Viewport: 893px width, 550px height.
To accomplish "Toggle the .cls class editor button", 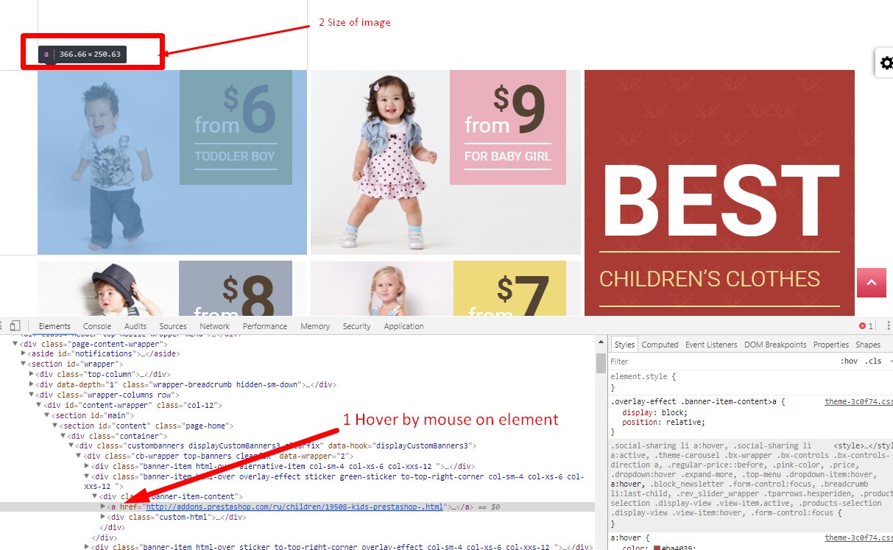I will pos(873,362).
